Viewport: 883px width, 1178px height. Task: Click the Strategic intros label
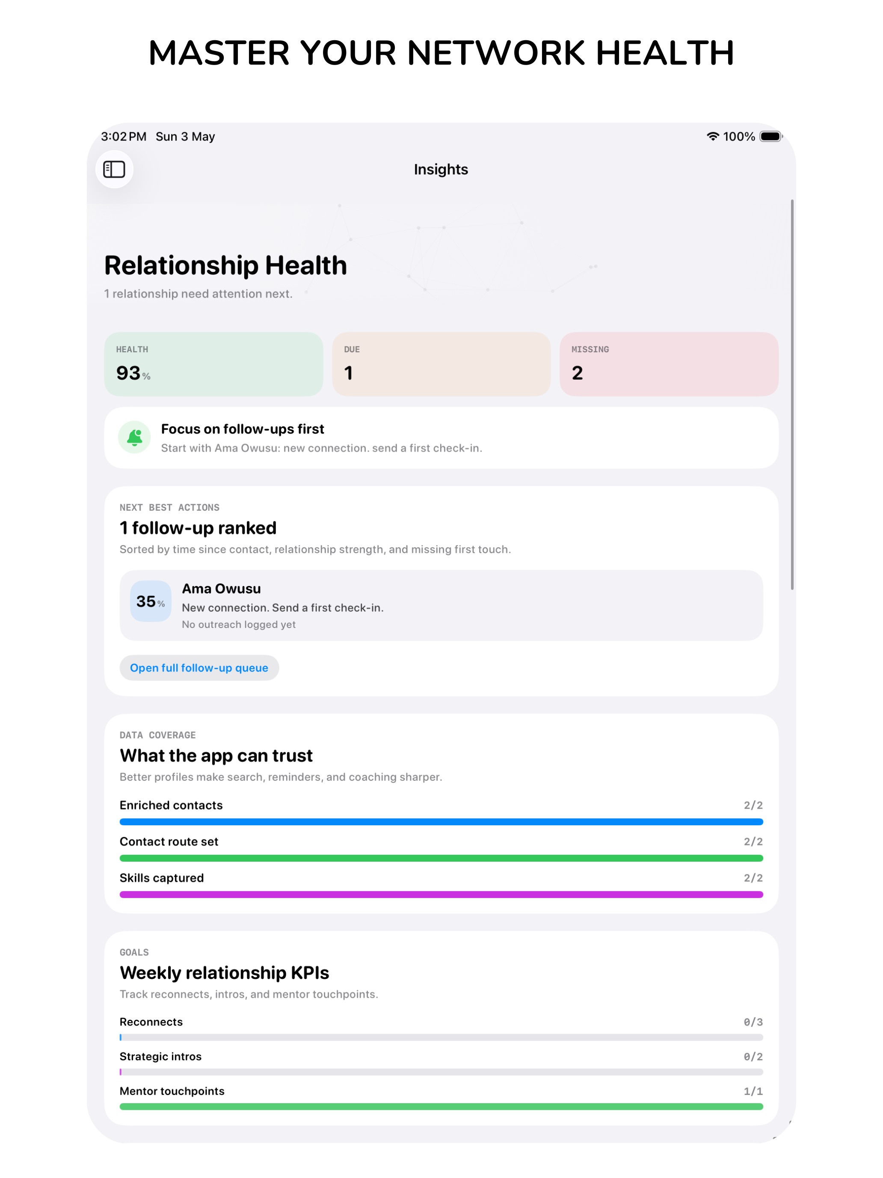click(x=161, y=1056)
